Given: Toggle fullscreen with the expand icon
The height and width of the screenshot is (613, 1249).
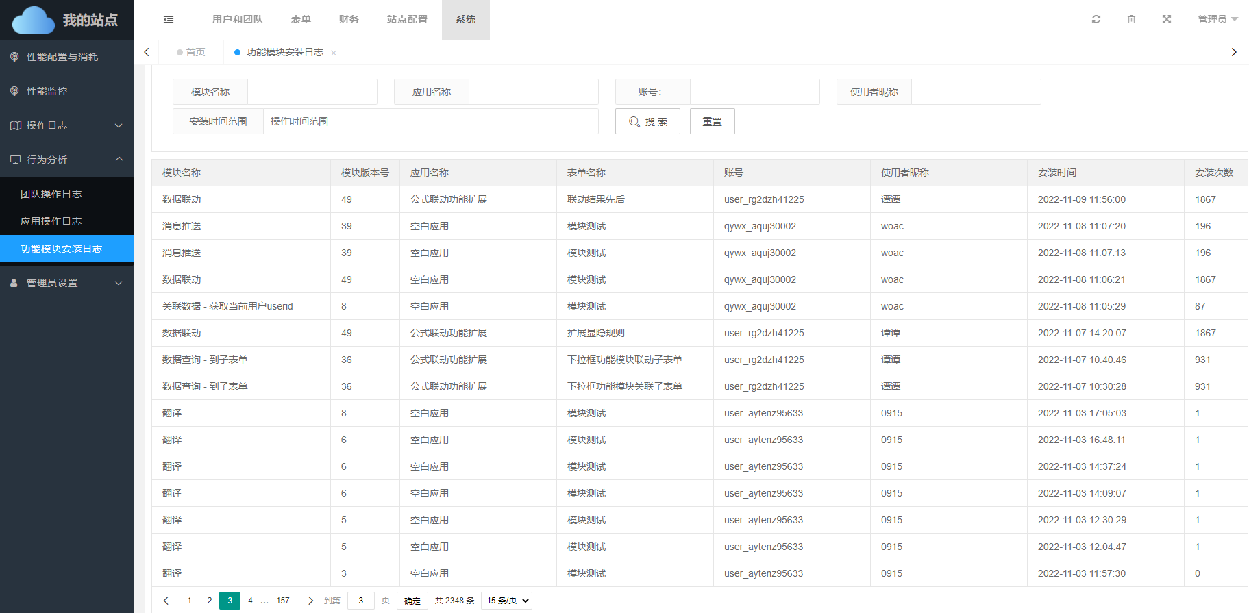Looking at the screenshot, I should point(1167,19).
